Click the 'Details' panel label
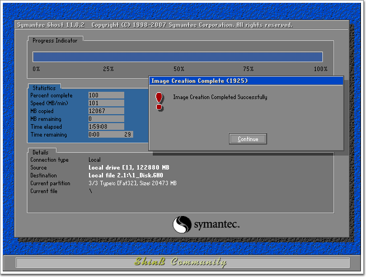Screen dimensions: 366x277 point(40,152)
